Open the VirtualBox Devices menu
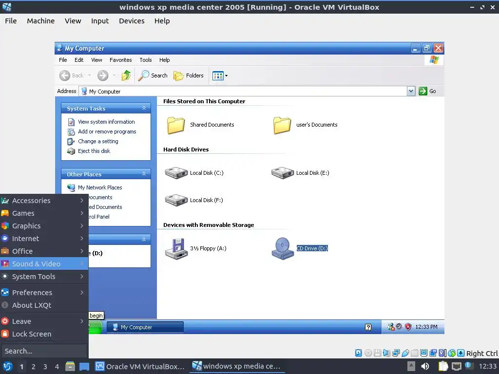The image size is (499, 374). (132, 21)
